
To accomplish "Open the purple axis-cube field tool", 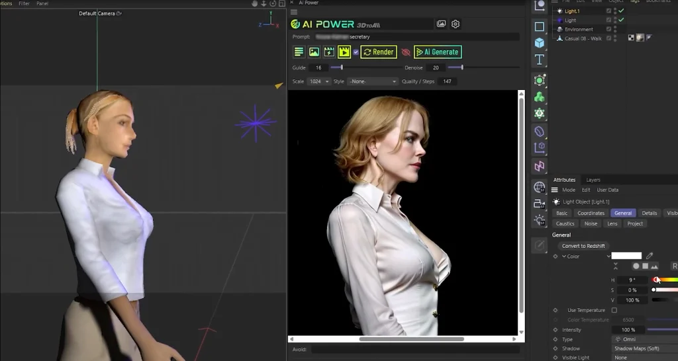I will click(x=539, y=148).
